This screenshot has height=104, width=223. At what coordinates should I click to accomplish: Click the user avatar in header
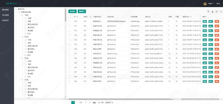[x=205, y=4]
